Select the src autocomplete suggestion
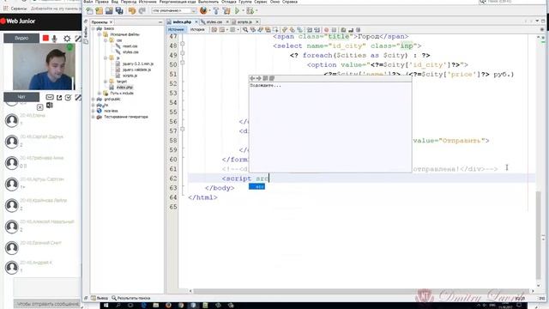This screenshot has height=309, width=549. tap(256, 187)
